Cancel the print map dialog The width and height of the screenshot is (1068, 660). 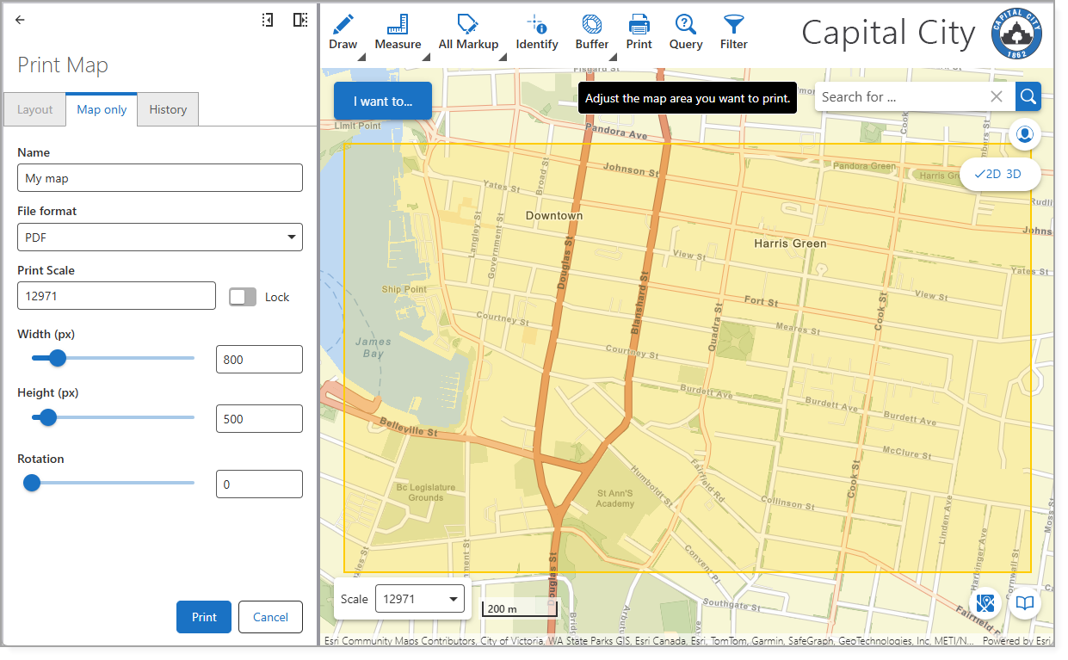pyautogui.click(x=270, y=617)
